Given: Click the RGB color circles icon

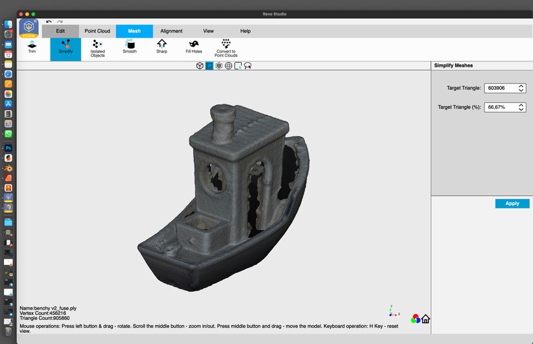Looking at the screenshot, I should tap(415, 319).
